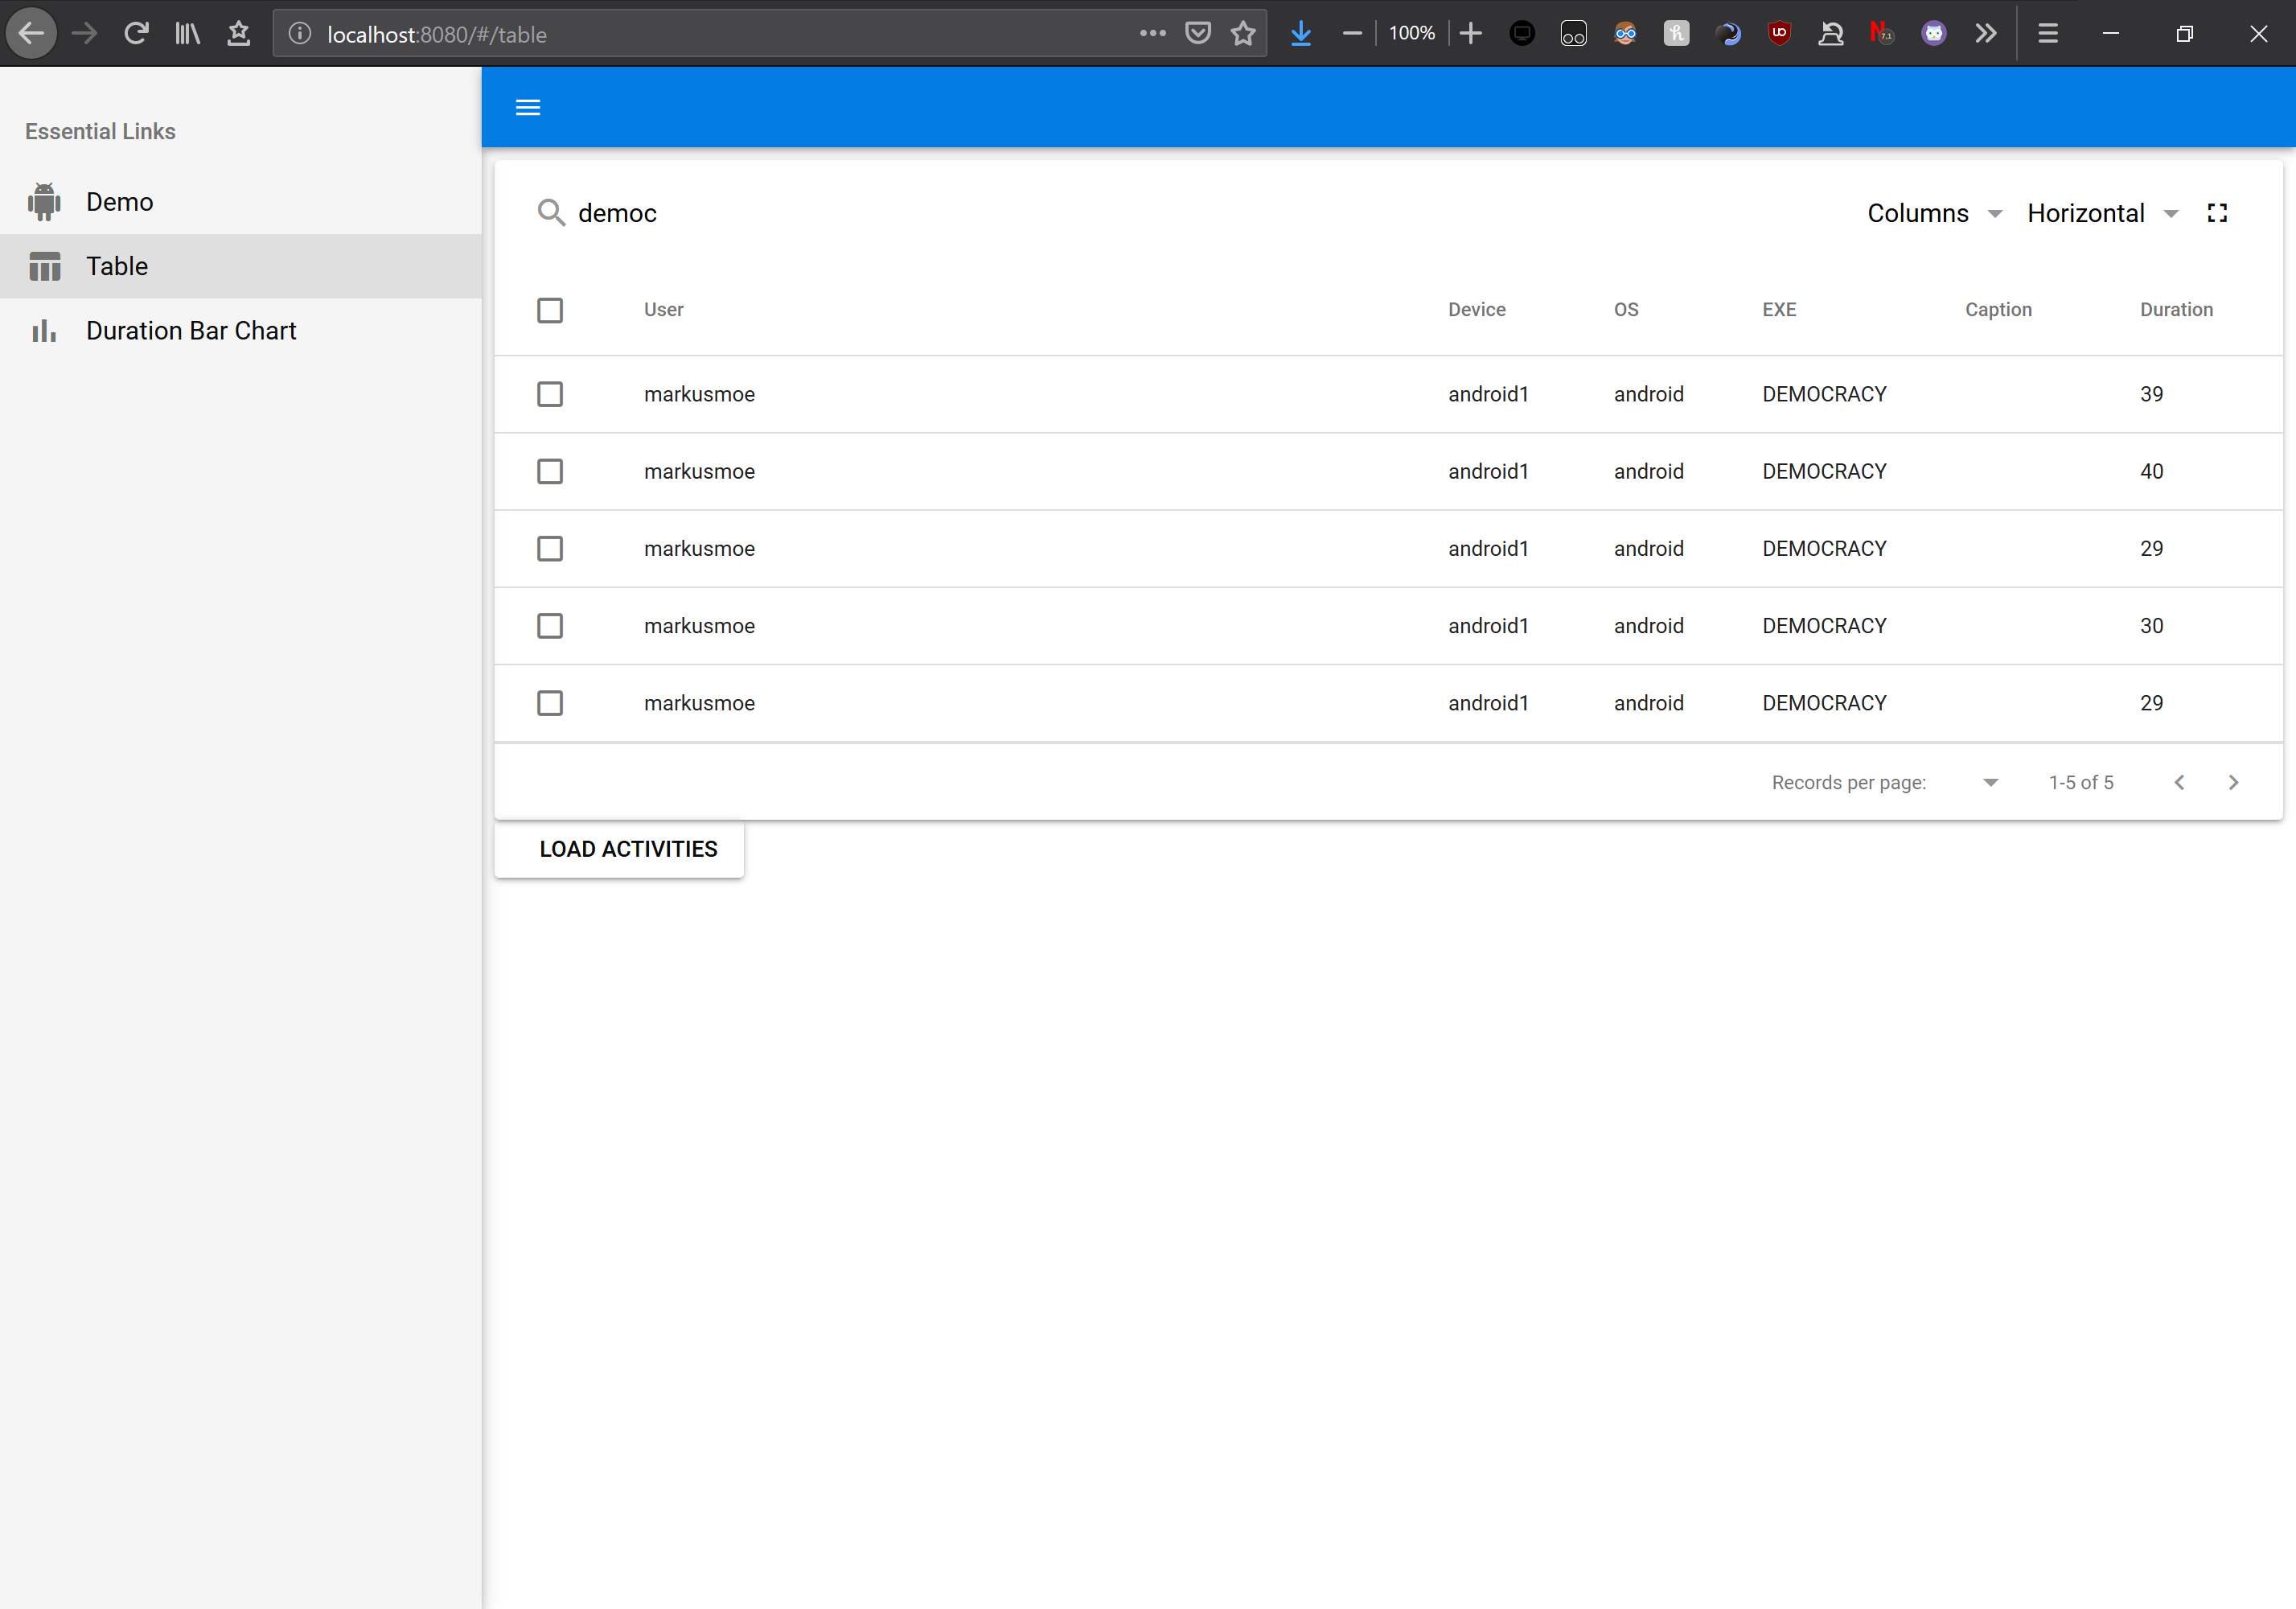
Task: Open Demo in the sidebar
Action: (119, 202)
